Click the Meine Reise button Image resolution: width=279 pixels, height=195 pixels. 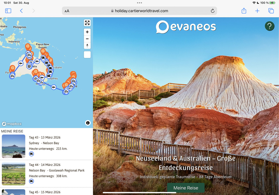coord(186,188)
